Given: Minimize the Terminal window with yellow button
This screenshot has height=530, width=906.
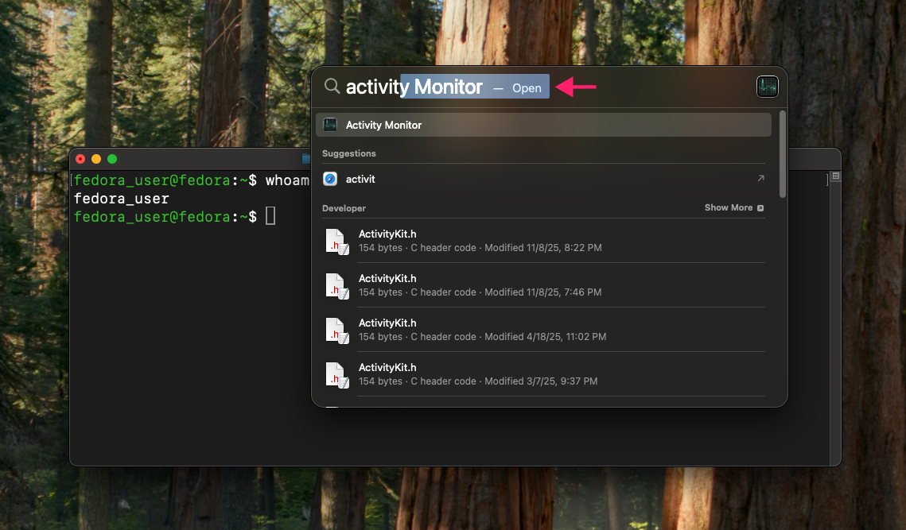Looking at the screenshot, I should click(x=96, y=159).
